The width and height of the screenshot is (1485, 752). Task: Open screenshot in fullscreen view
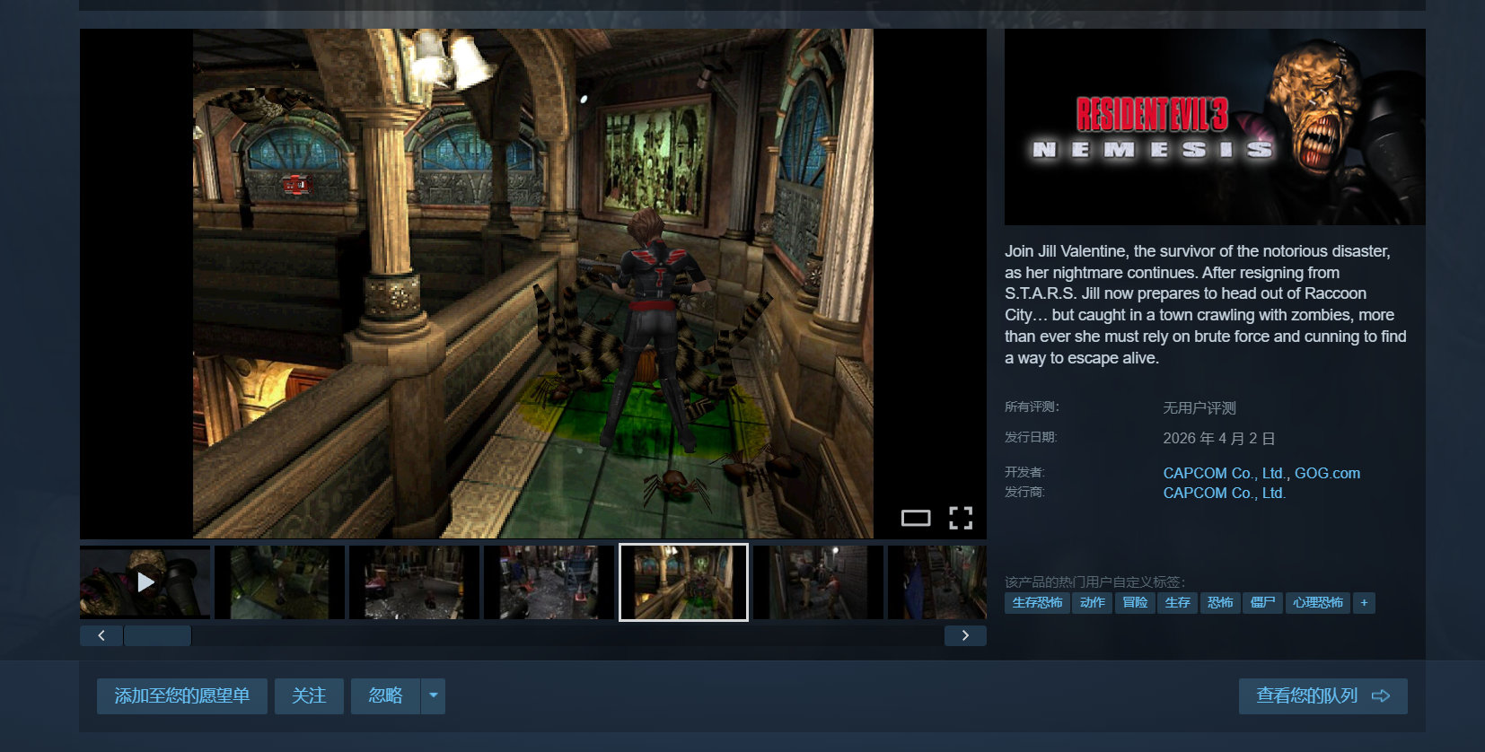click(x=961, y=518)
